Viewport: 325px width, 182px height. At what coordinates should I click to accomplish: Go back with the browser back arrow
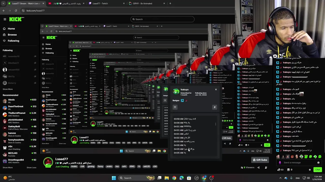pos(4,11)
